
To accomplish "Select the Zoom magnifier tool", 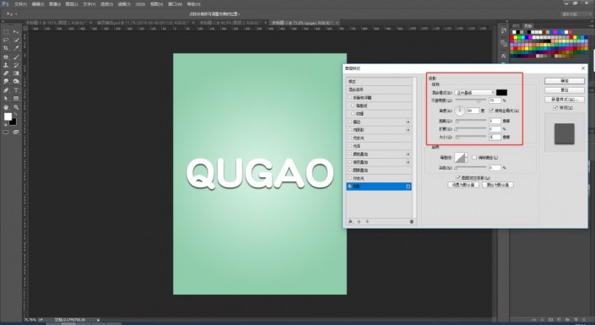I will click(x=16, y=107).
